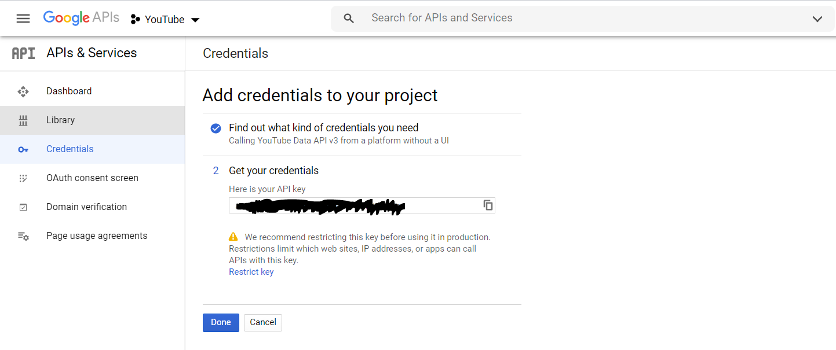The width and height of the screenshot is (836, 350).
Task: Click the Google APIs logo
Action: [81, 17]
